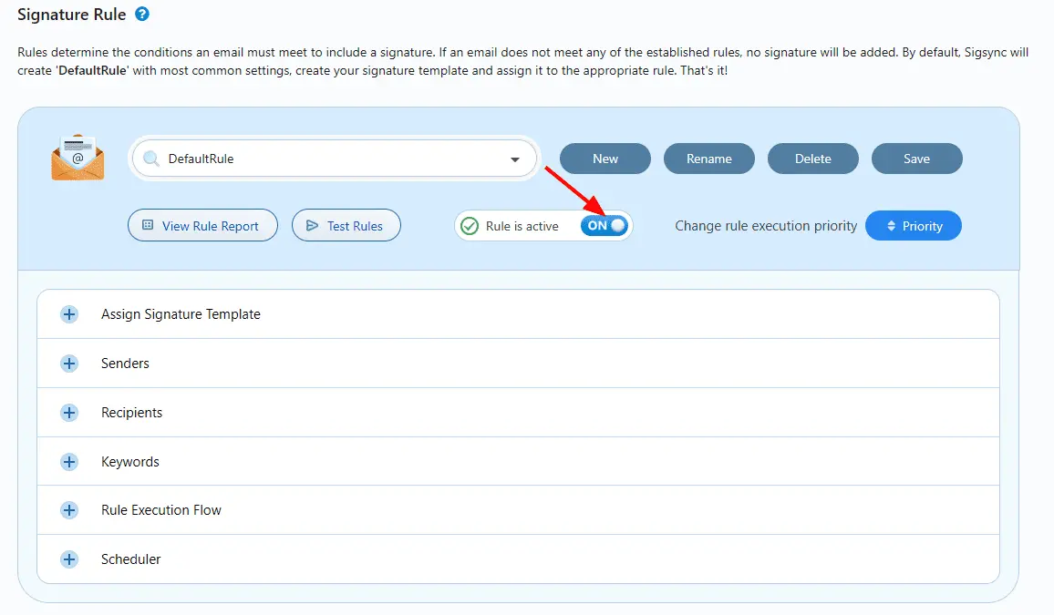Click the plus icon beside Recipients

coord(69,412)
